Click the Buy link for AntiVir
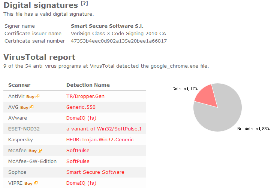 pyautogui.click(x=30, y=97)
